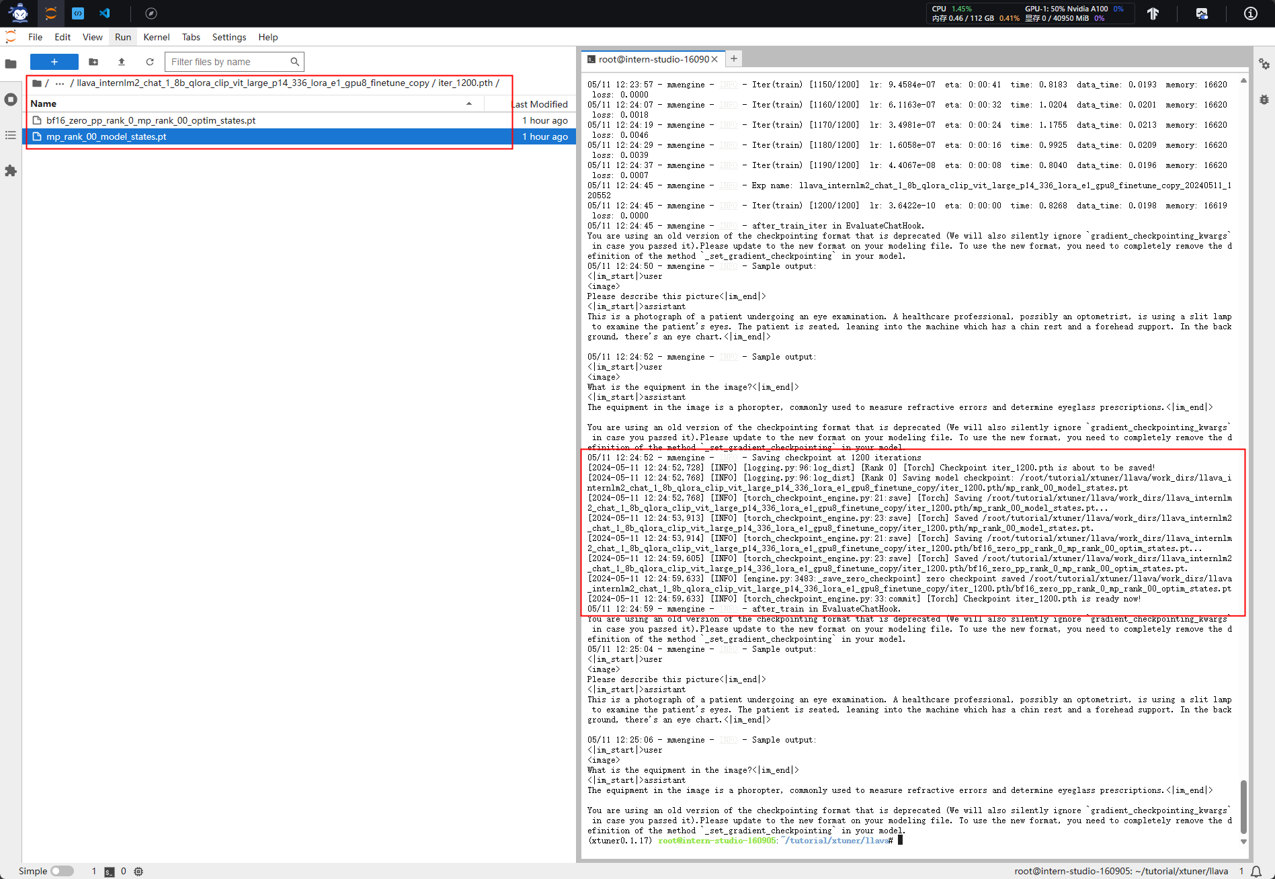This screenshot has height=879, width=1275.
Task: Click the root folder icon in breadcrumb
Action: (37, 83)
